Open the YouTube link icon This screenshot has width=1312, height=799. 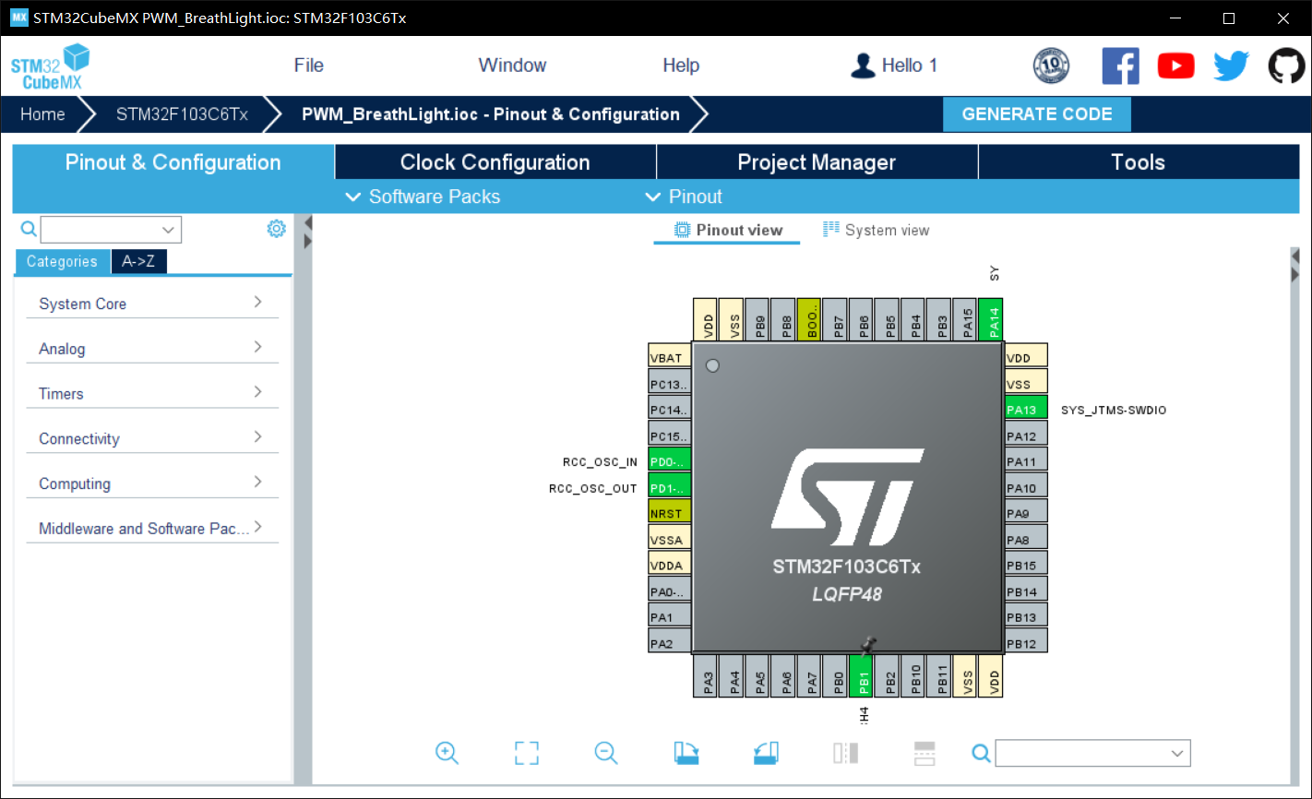click(x=1175, y=66)
